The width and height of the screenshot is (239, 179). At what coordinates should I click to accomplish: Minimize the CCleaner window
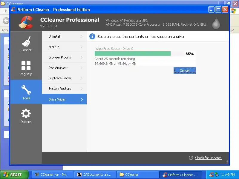(x=211, y=10)
